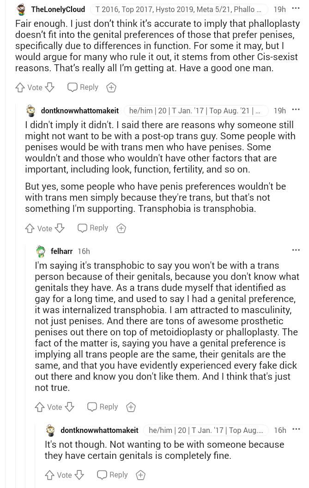The width and height of the screenshot is (309, 488).
Task: Upvote TheLonelyCloud's comment
Action: (20, 87)
